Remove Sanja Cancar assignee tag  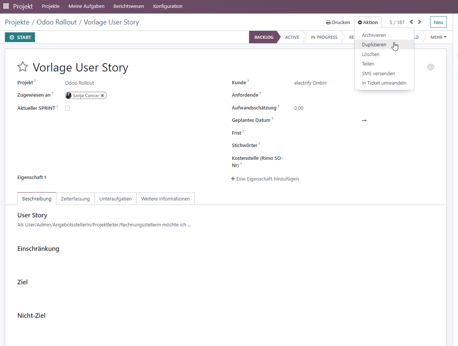click(102, 96)
